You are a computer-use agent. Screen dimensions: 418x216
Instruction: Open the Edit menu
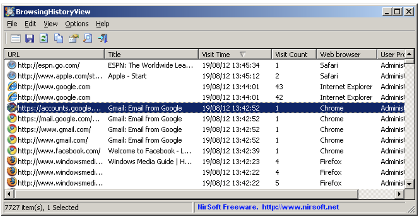(x=30, y=24)
